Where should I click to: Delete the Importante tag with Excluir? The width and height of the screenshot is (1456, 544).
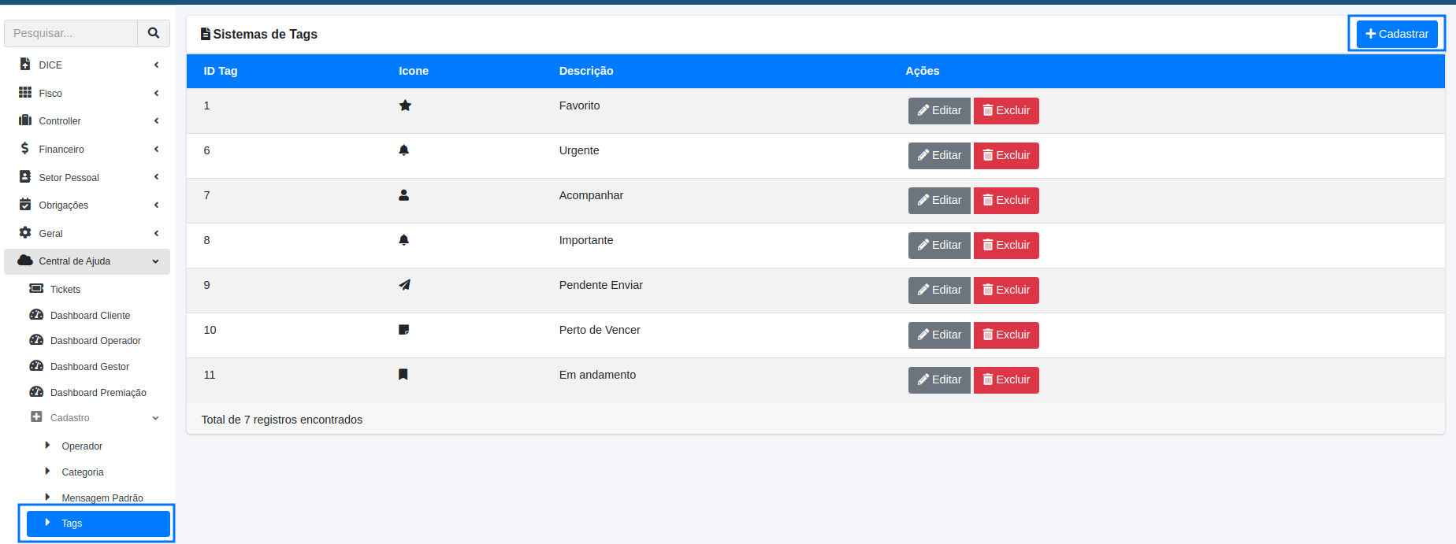(x=1005, y=246)
